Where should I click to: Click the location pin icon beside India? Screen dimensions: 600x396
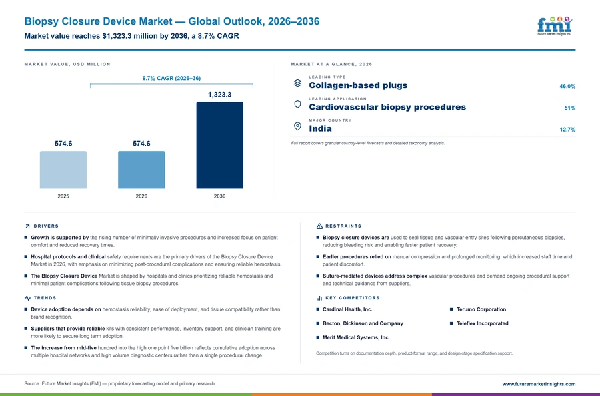click(x=297, y=126)
